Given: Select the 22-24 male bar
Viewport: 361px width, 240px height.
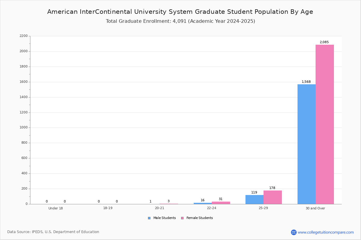Looking at the screenshot, I should tap(203, 203).
